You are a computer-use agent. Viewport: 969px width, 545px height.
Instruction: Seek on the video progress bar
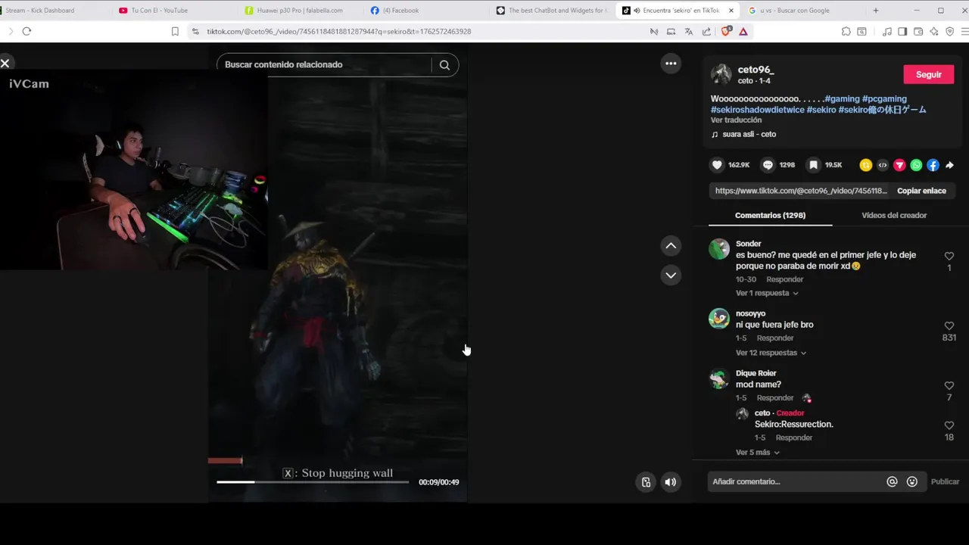tap(312, 482)
